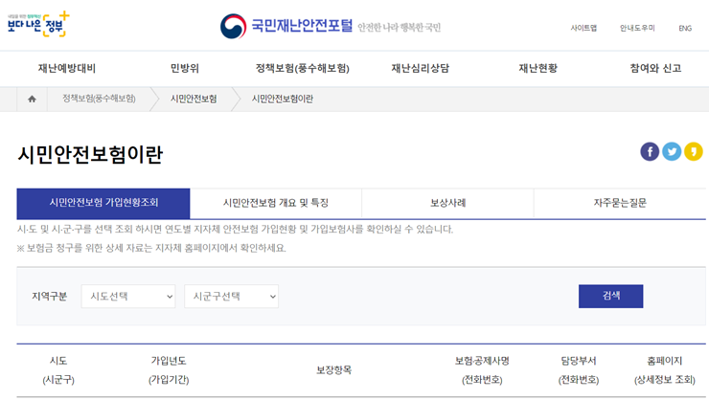709x400 pixels.
Task: Click the 보다 나은 정부 logo
Action: coord(38,24)
